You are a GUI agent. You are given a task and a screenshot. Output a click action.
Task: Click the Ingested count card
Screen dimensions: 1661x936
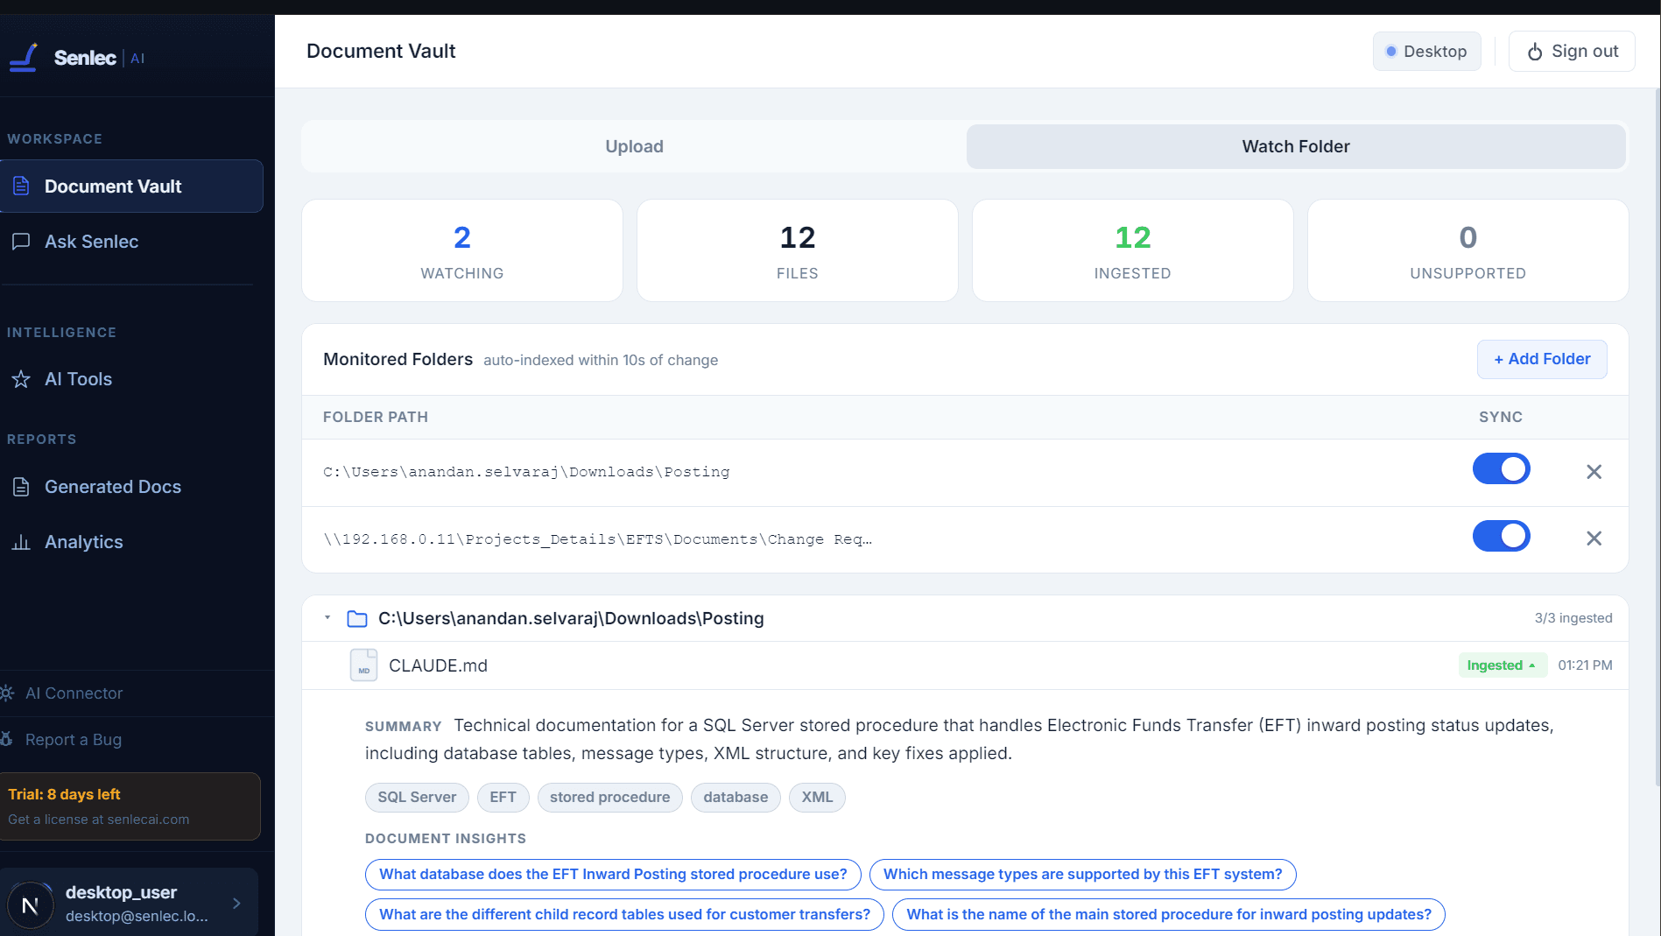click(1133, 250)
